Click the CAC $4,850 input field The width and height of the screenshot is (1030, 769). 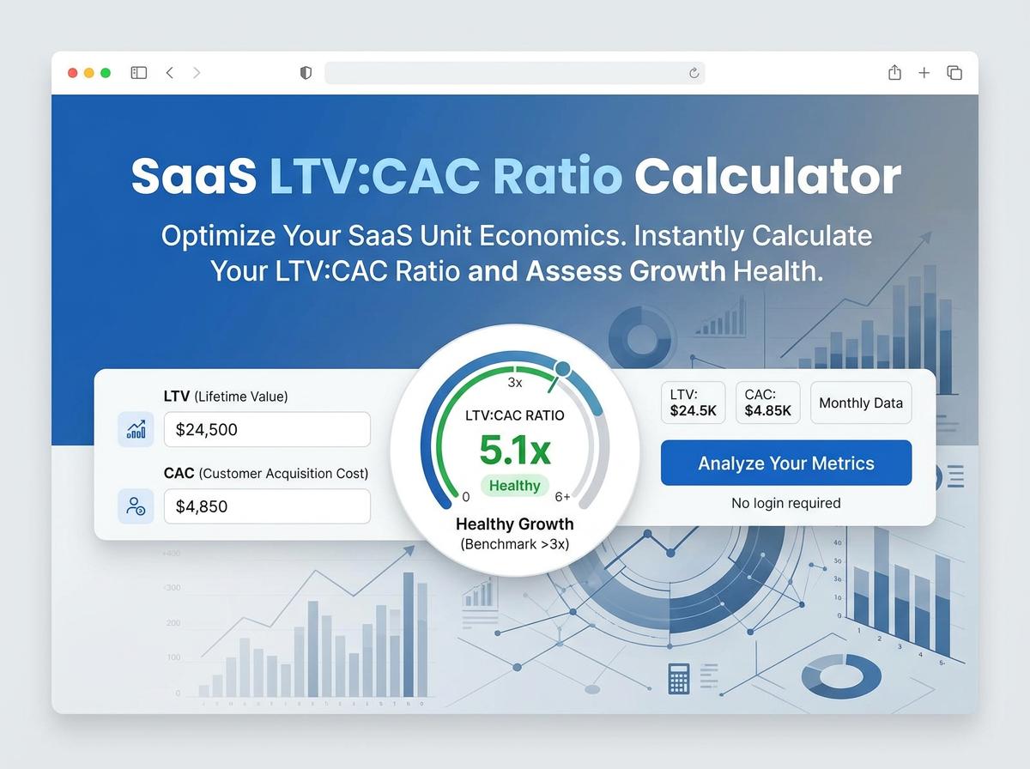(x=267, y=506)
